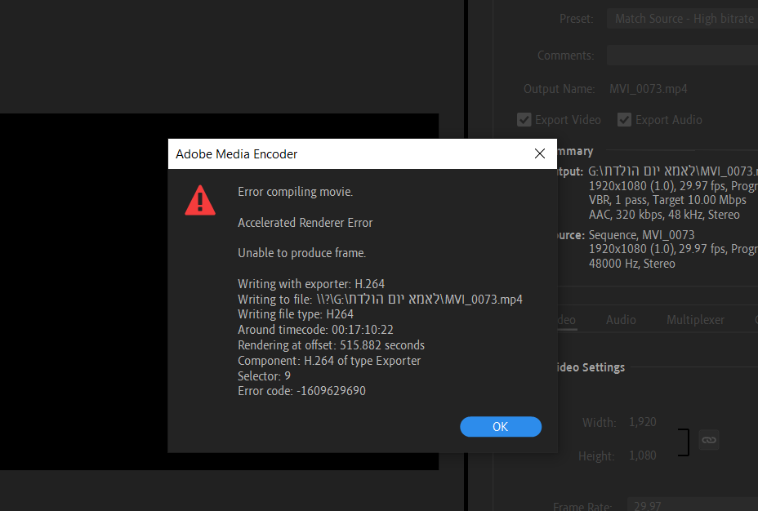Click the 'Error compiling movie.' message
The height and width of the screenshot is (511, 758).
point(296,192)
